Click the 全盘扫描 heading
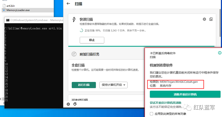Viewport: 222px width, 117px height. (x=78, y=65)
